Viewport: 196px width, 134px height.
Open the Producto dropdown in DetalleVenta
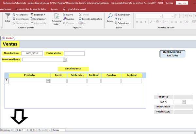(48, 81)
